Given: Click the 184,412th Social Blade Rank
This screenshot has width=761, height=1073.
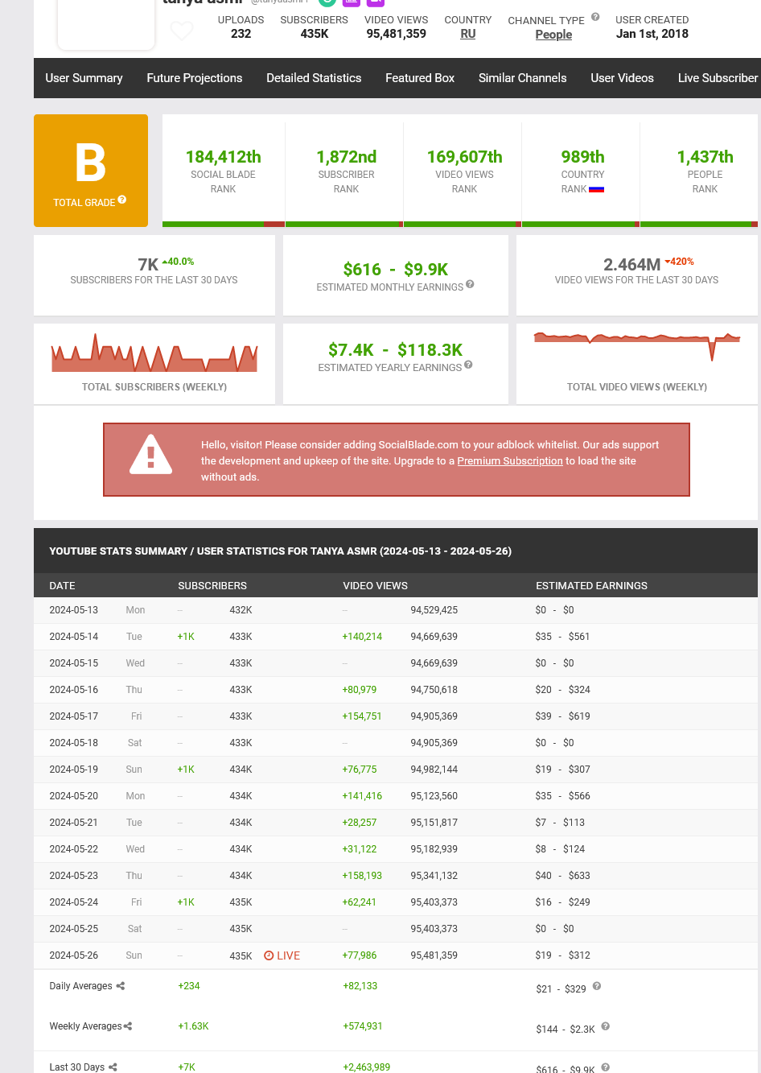Looking at the screenshot, I should click(224, 157).
